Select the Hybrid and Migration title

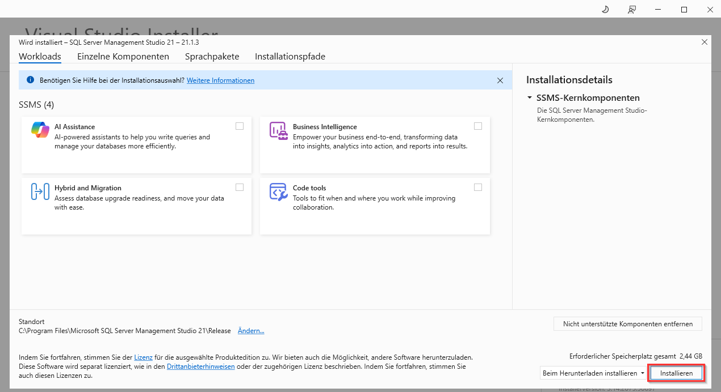88,188
